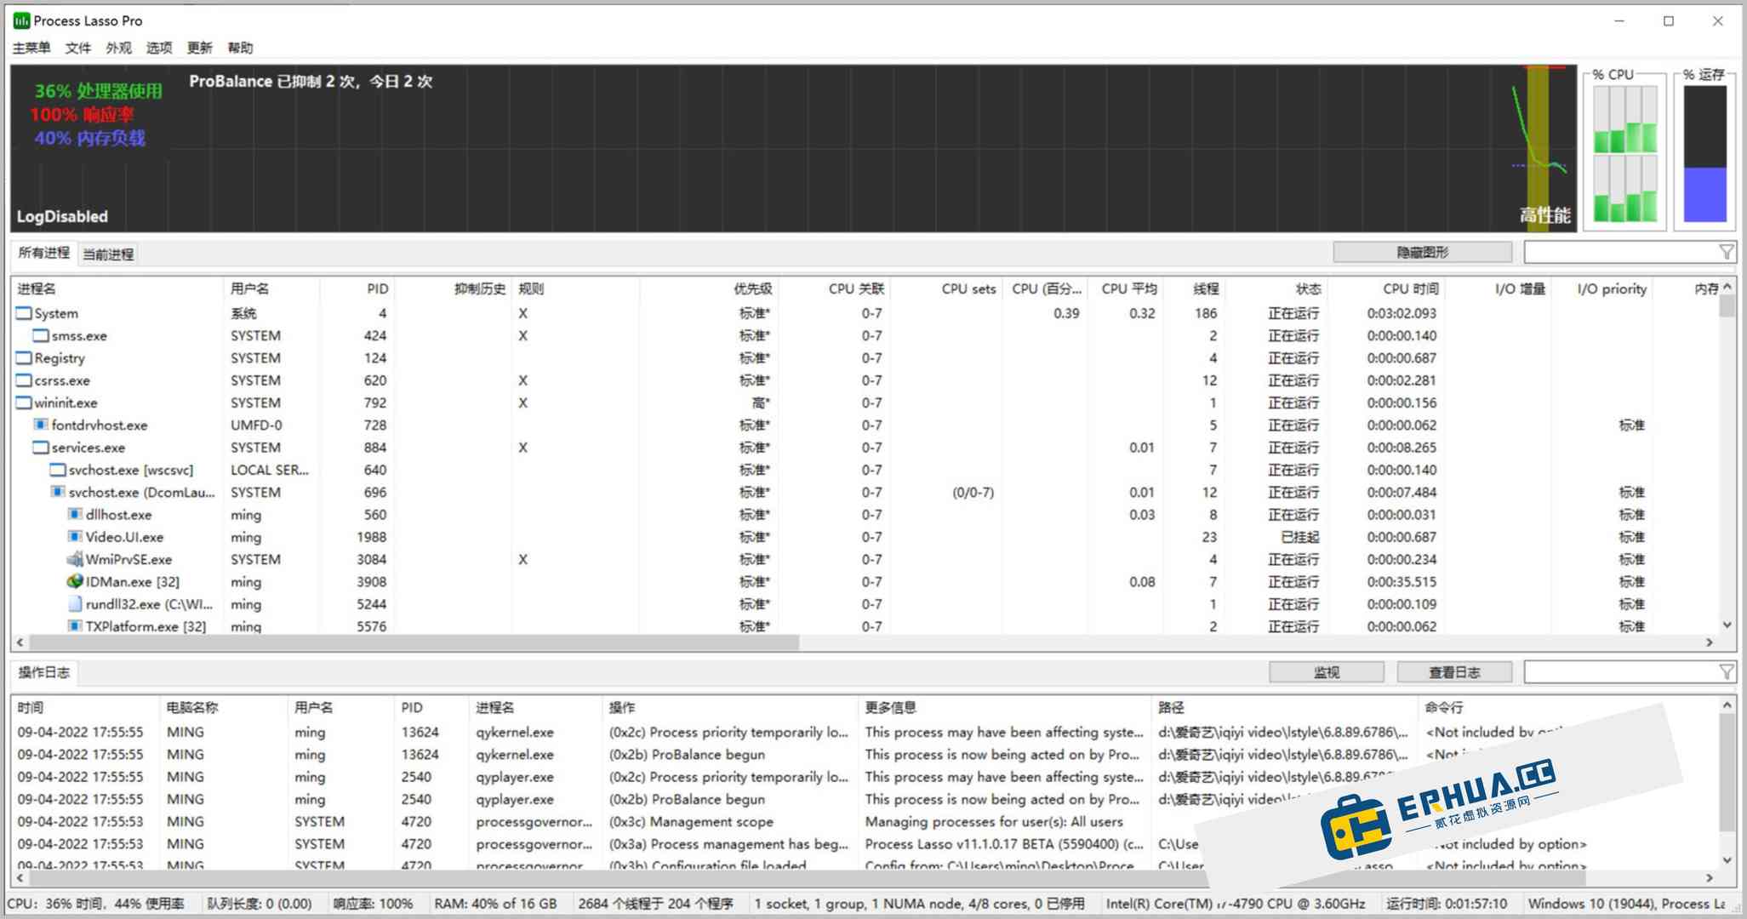This screenshot has height=919, width=1747.
Task: Collapse the csrss.exe tree entry
Action: click(23, 380)
